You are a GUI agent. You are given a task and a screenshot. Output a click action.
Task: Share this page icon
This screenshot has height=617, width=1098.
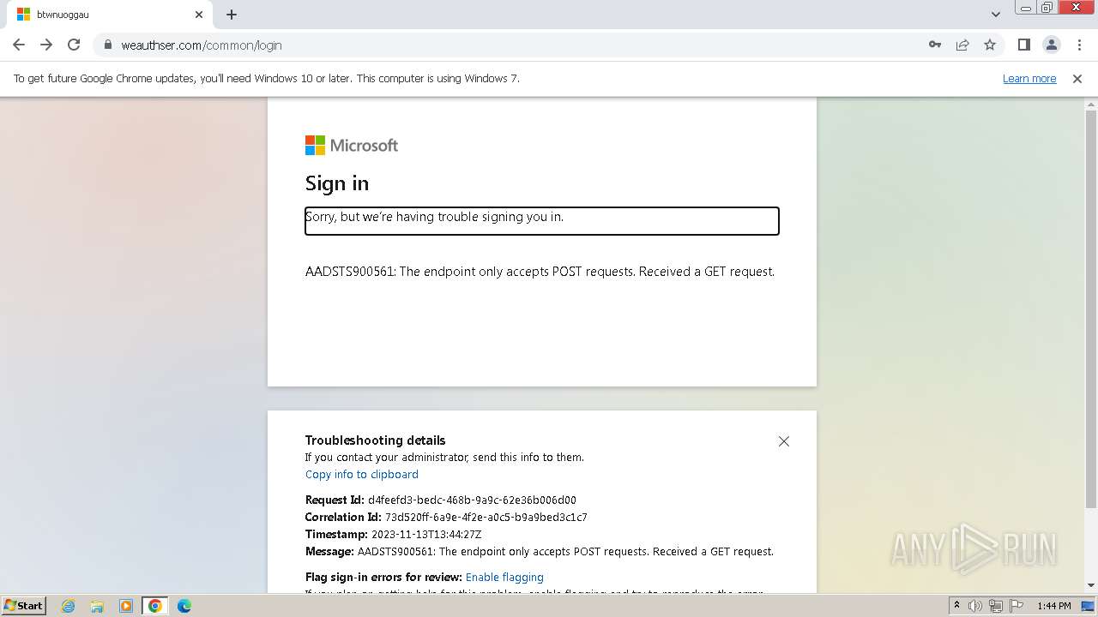pyautogui.click(x=962, y=45)
